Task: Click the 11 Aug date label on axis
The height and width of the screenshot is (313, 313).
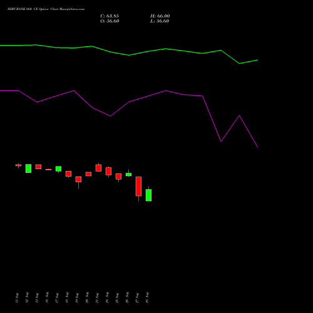Action: pyautogui.click(x=17, y=298)
